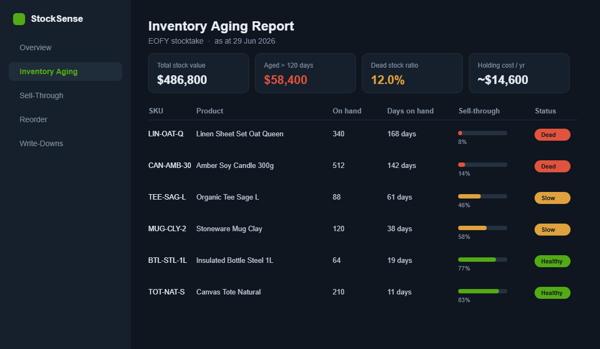This screenshot has height=349, width=600.
Task: Click the 12.0% dead stock figure
Action: click(x=388, y=80)
